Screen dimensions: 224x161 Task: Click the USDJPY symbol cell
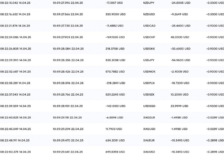[x=149, y=60]
